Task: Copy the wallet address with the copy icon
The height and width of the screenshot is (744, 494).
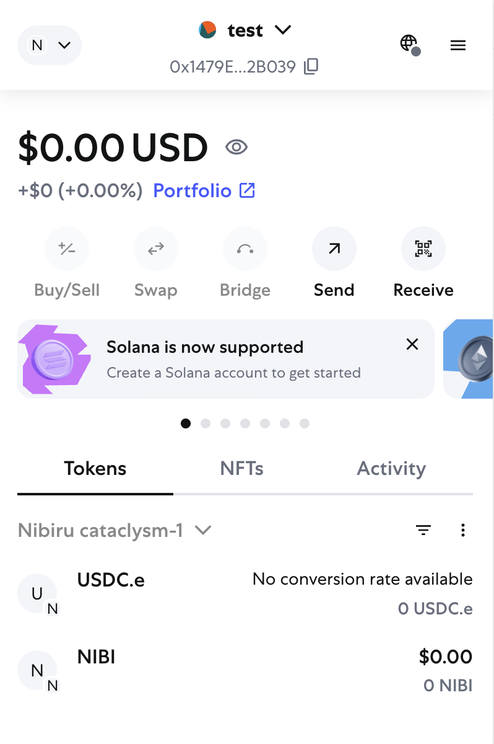Action: 311,66
